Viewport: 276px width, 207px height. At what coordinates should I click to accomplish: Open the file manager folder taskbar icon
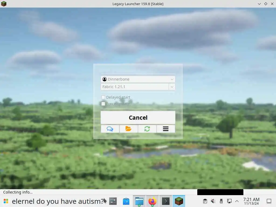coord(139,201)
